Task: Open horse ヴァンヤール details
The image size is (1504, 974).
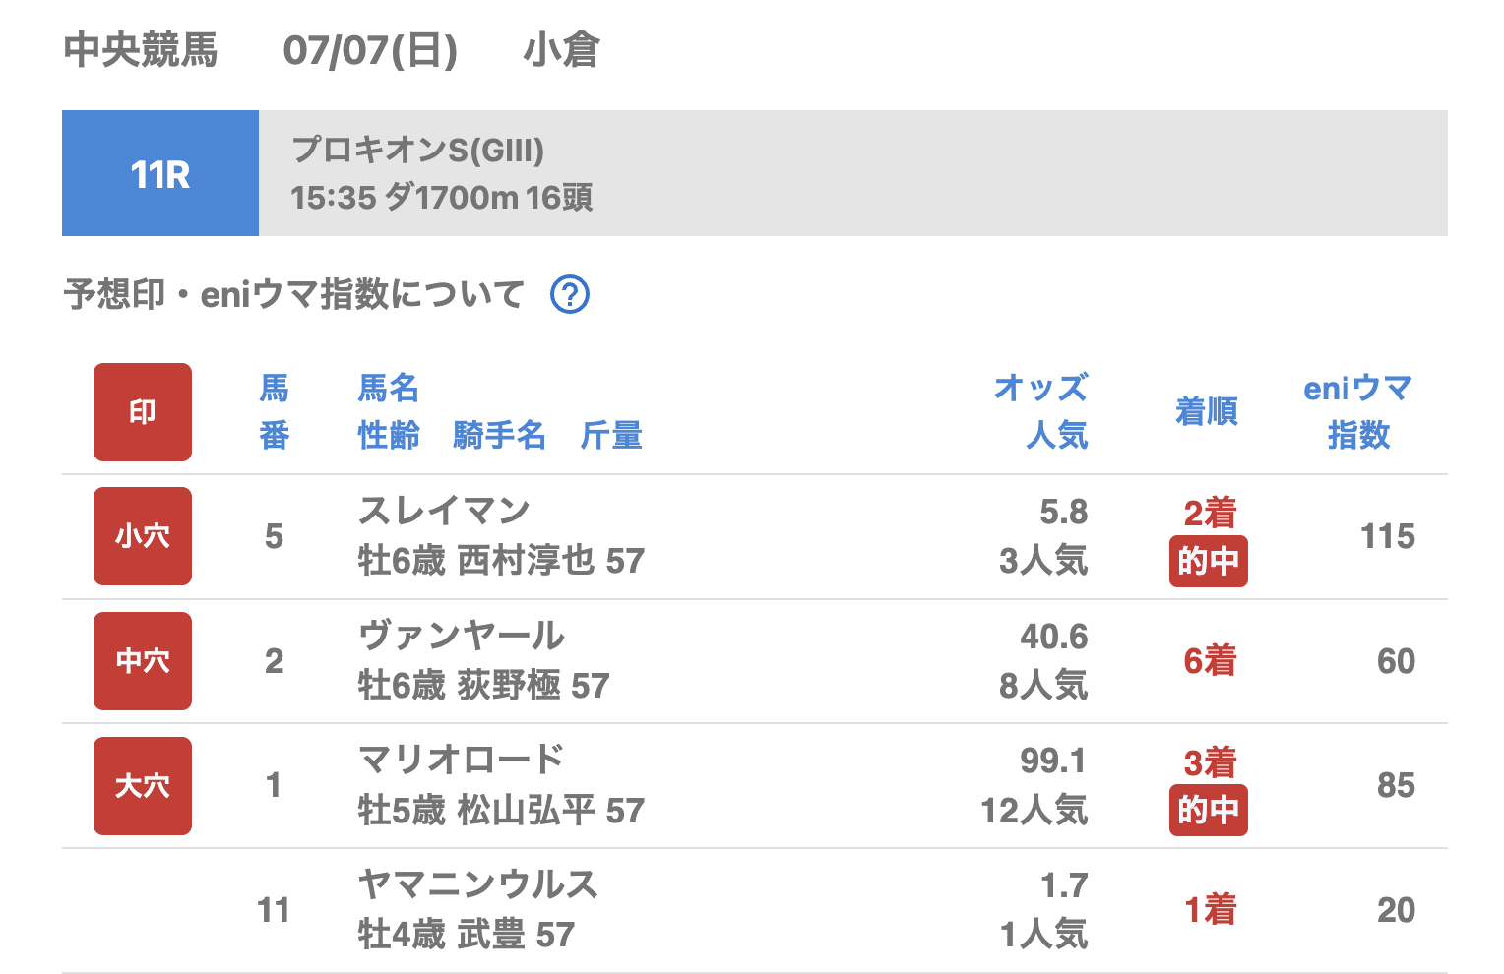Action: point(462,636)
